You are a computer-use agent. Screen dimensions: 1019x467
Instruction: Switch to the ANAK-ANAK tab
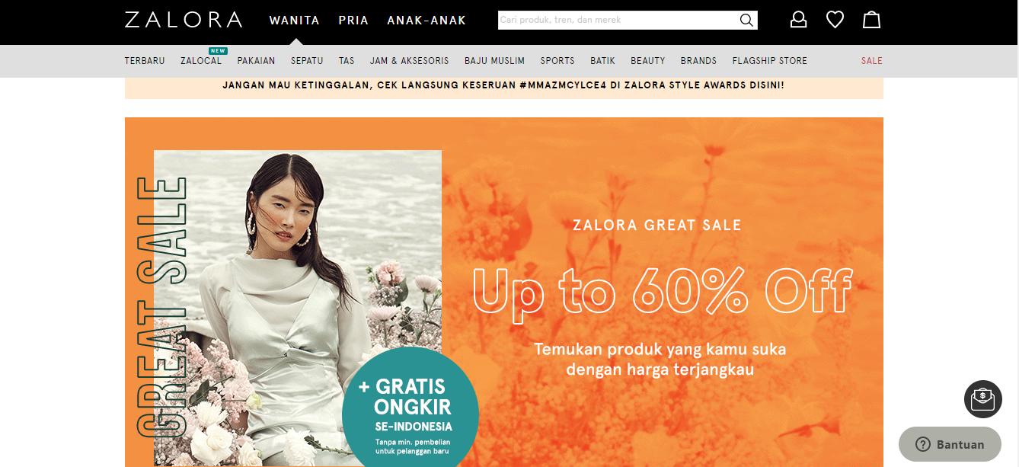click(x=426, y=21)
